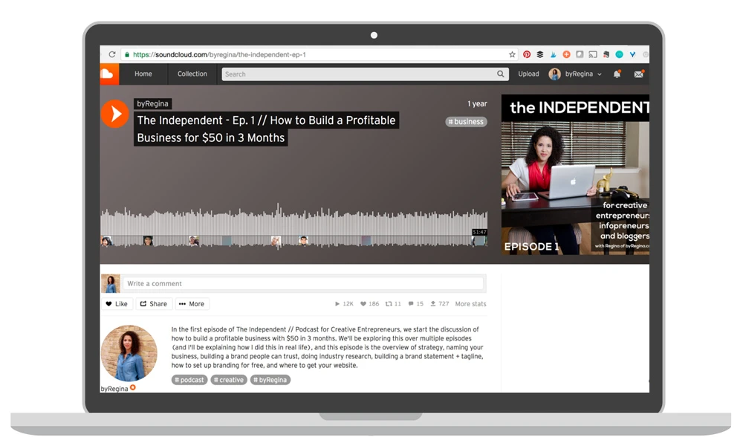The height and width of the screenshot is (446, 743).
Task: Expand the byRegina account dropdown chevron
Action: (x=600, y=74)
